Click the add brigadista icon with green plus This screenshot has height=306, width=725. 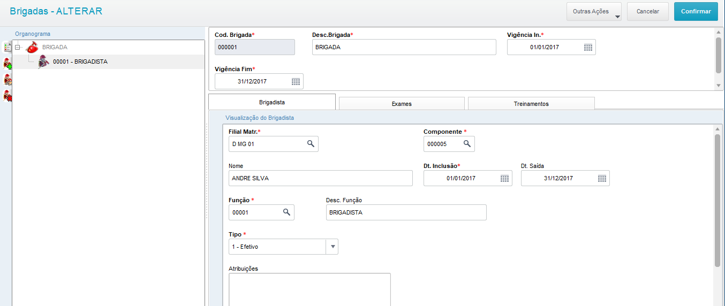pos(7,64)
